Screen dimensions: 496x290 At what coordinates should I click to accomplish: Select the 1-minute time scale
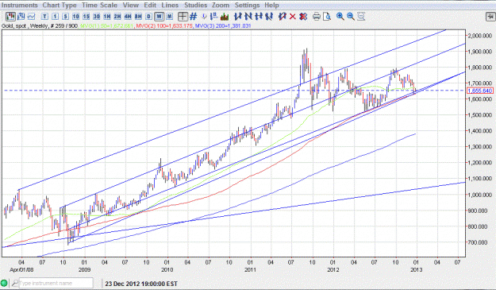click(55, 17)
